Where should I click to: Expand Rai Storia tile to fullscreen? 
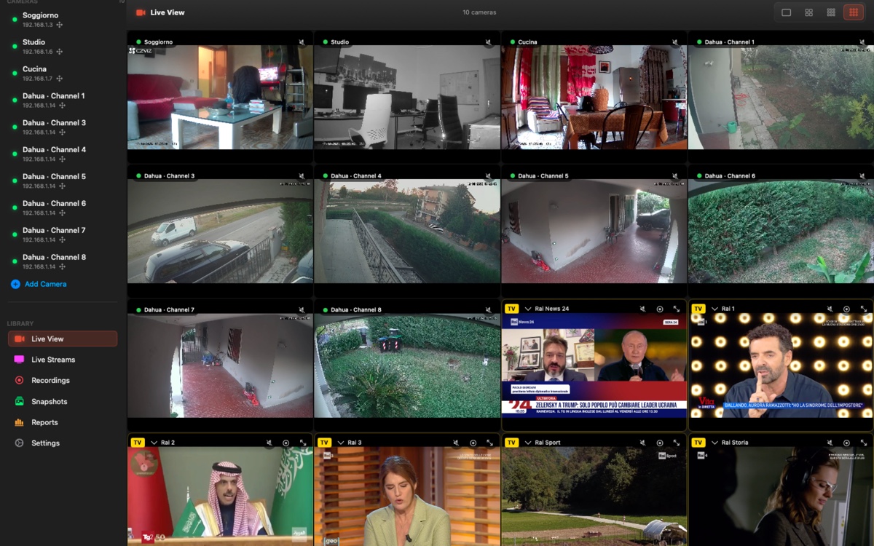pyautogui.click(x=864, y=443)
